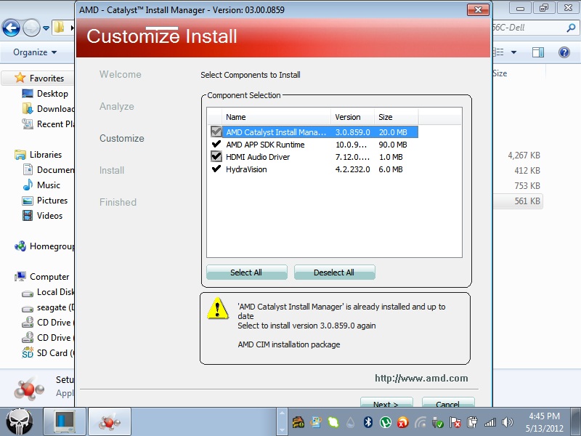Click the network signal bars tray icon
Image resolution: width=581 pixels, height=436 pixels.
[x=489, y=422]
